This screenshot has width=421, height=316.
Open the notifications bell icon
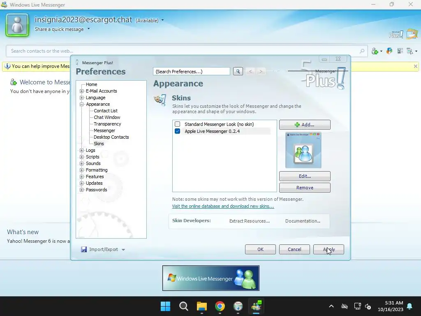pyautogui.click(x=410, y=306)
